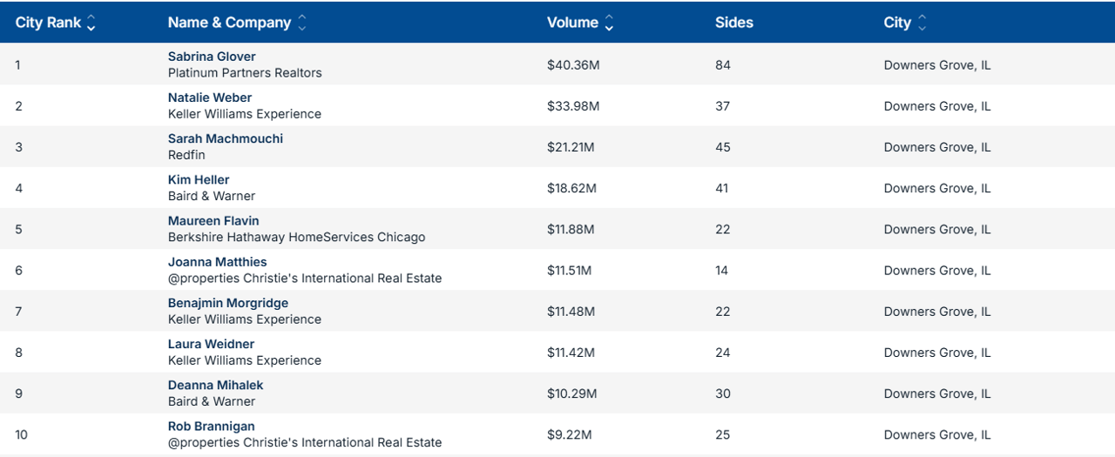Open Natalie Weber's profile link
Screen dimensions: 1115x457
pos(210,97)
